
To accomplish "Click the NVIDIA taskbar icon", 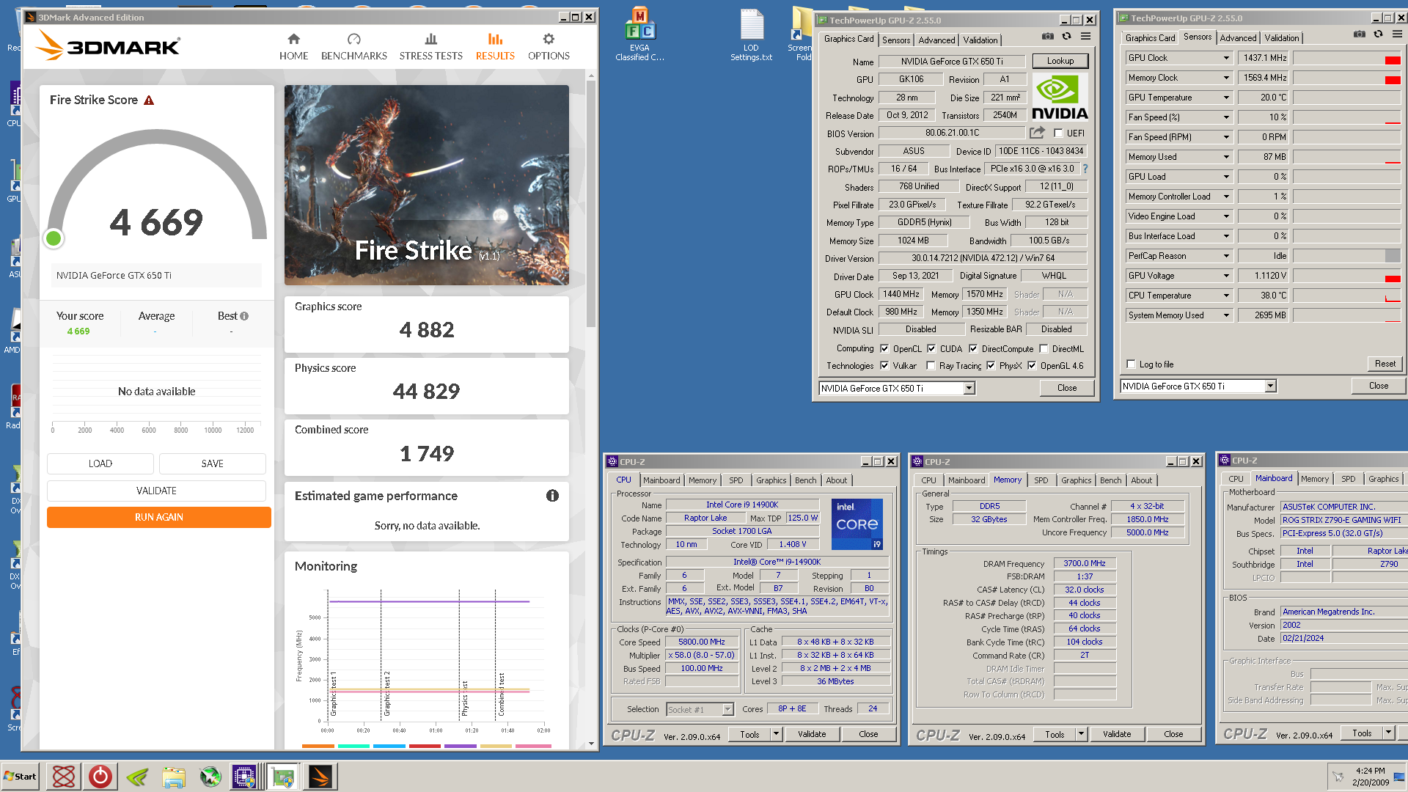I will 137,777.
